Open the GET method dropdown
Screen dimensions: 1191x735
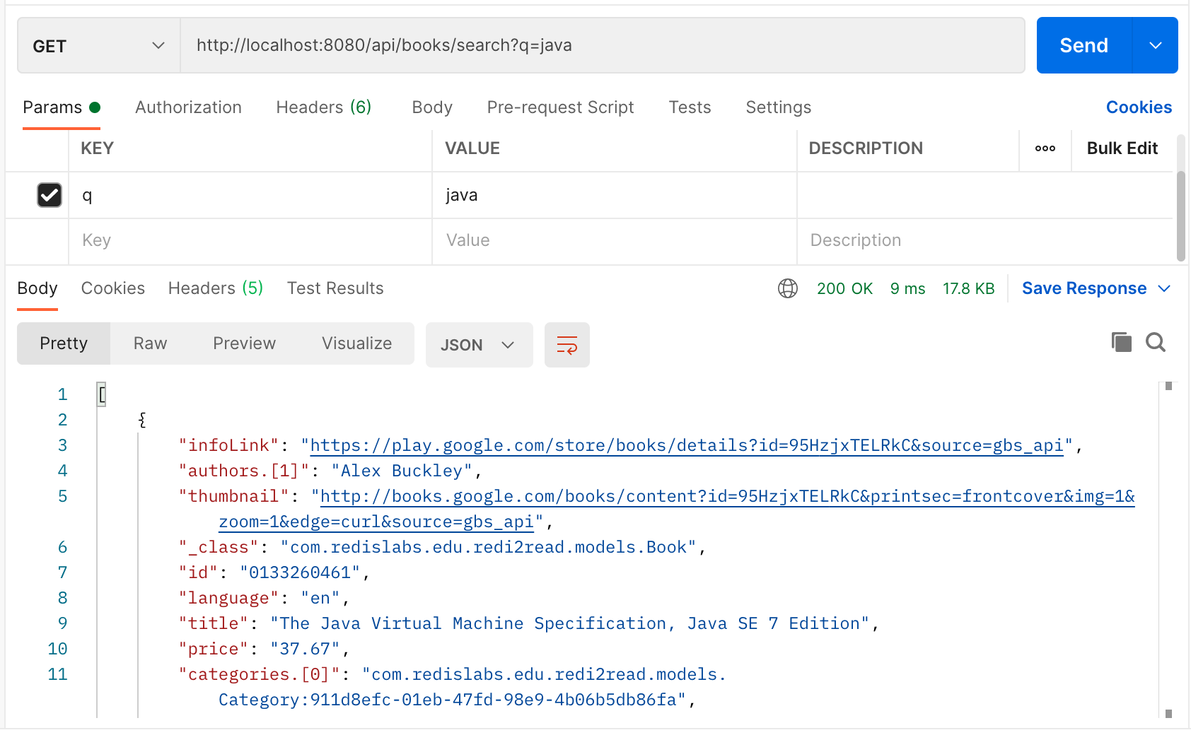click(98, 45)
